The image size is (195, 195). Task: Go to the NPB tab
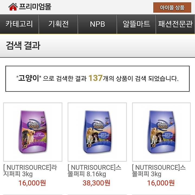coord(97,24)
